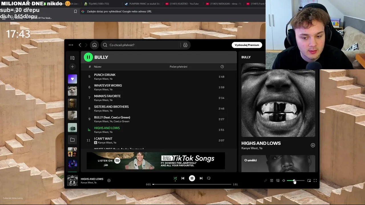Screen dimensions: 365x205
Task: Click the now-playing cover art thumbnail
Action: point(72,181)
